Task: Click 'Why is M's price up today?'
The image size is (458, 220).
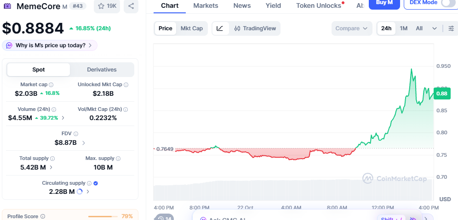Action: [50, 45]
